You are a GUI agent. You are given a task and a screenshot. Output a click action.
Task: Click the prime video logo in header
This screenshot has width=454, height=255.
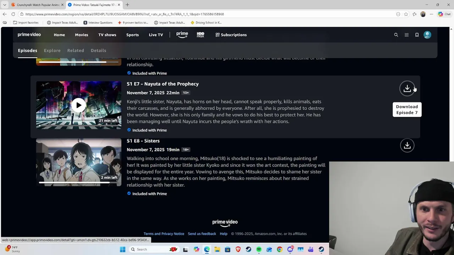[x=29, y=35]
